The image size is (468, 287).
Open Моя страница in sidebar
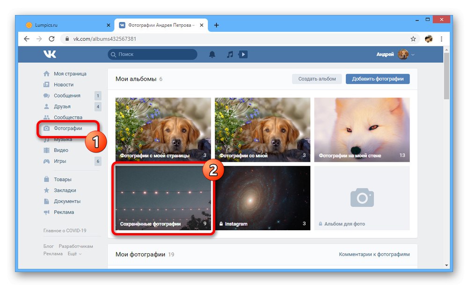tap(70, 74)
